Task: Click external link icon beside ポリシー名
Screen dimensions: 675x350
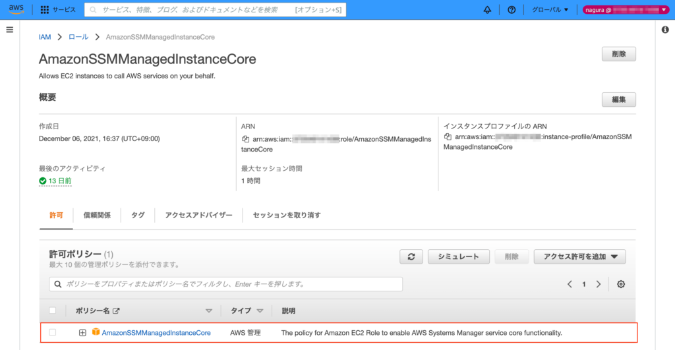Action: (x=116, y=311)
